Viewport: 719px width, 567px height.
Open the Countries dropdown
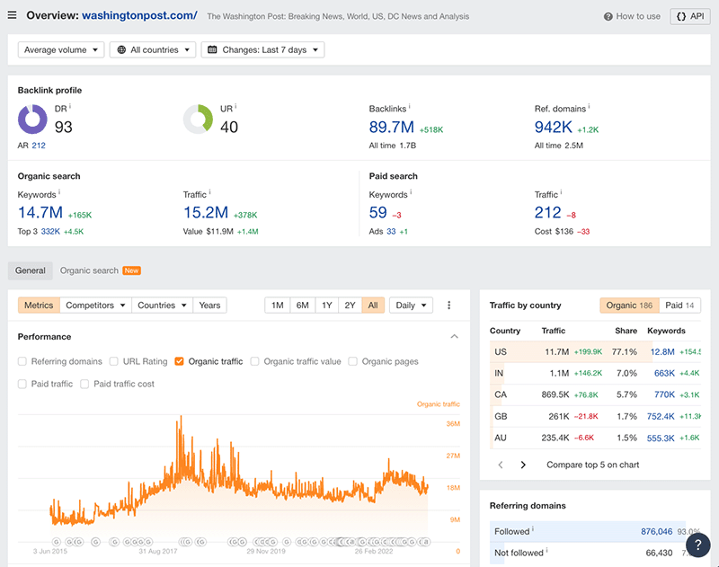tap(162, 306)
